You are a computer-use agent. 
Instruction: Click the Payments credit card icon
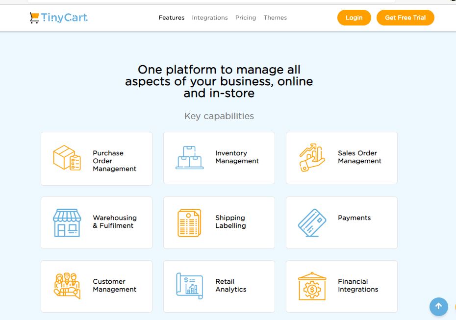coord(312,222)
